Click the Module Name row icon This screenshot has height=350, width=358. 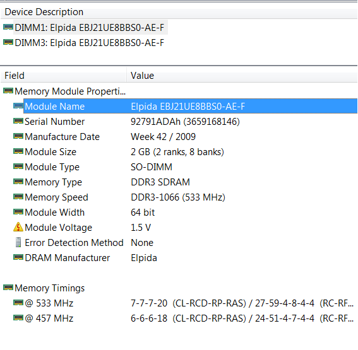tap(18, 106)
